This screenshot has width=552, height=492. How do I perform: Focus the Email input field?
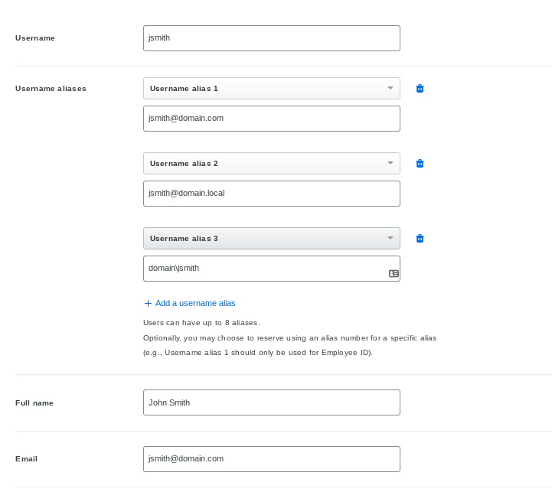click(271, 459)
